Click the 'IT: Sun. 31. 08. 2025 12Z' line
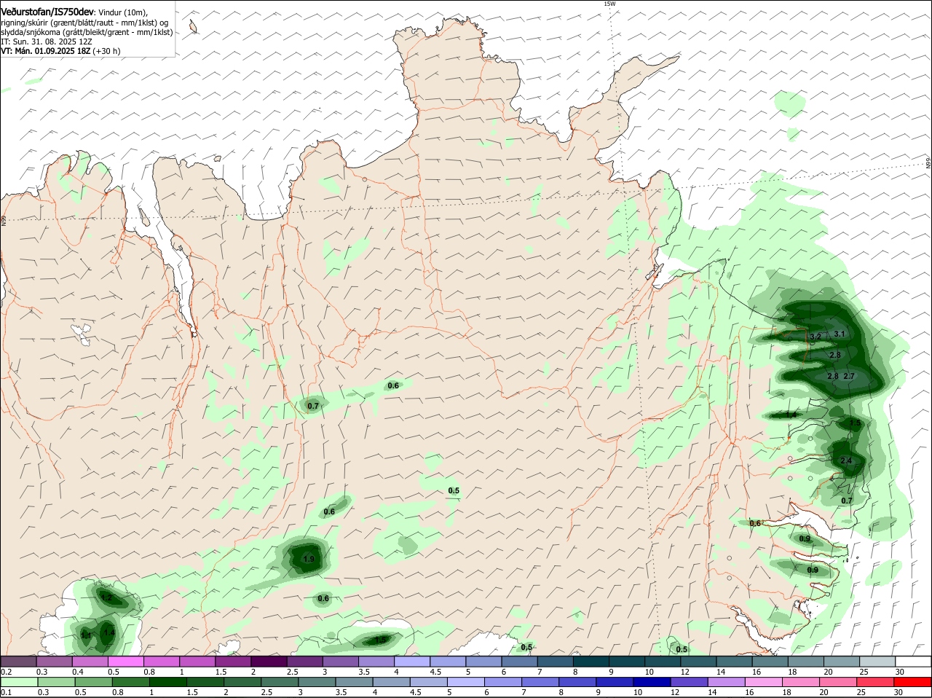Viewport: 932px width, 698px height. 46,42
